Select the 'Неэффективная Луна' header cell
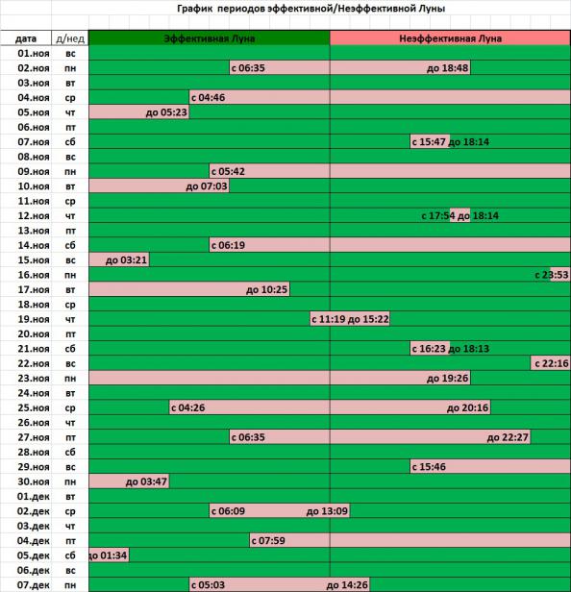571x592 pixels. [x=450, y=38]
